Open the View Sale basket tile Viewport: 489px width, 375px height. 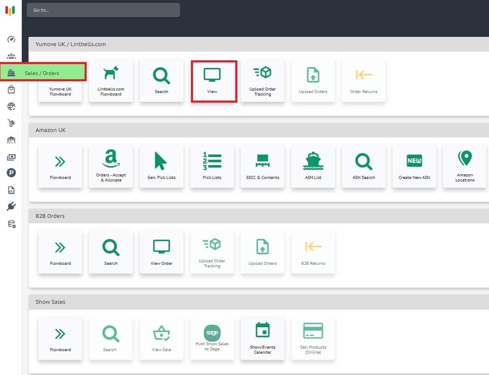(161, 339)
